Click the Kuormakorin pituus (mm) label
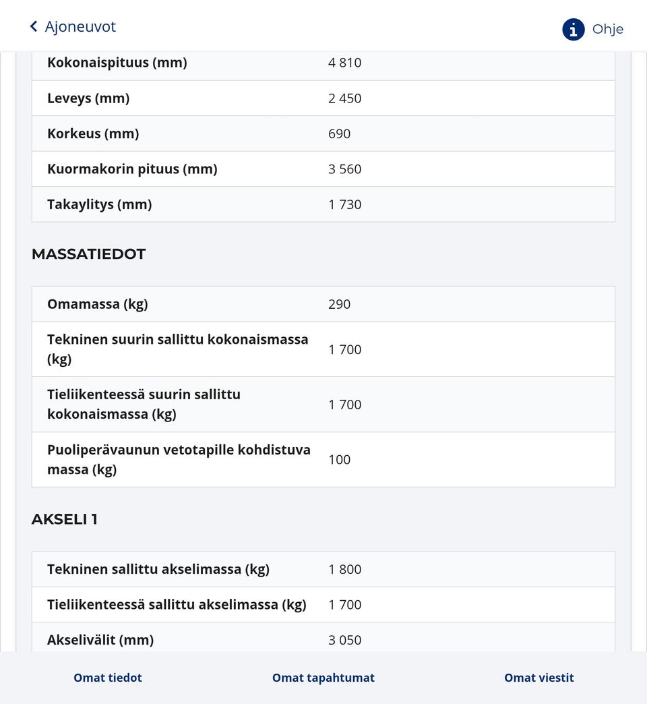Image resolution: width=647 pixels, height=704 pixels. coord(132,169)
